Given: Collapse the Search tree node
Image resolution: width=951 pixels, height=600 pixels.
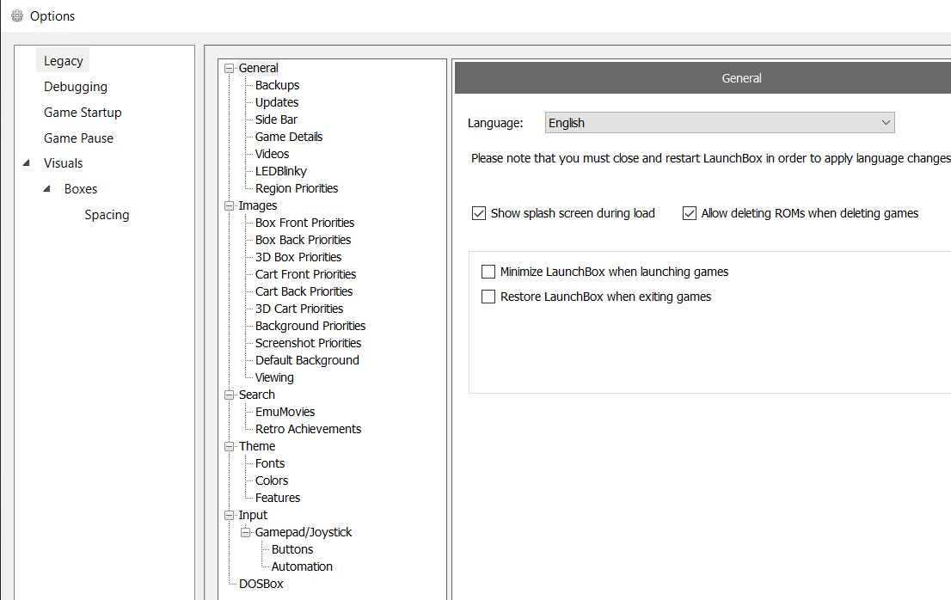Looking at the screenshot, I should point(230,395).
